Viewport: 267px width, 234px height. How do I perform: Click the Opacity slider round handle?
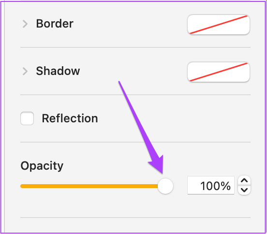pos(165,186)
